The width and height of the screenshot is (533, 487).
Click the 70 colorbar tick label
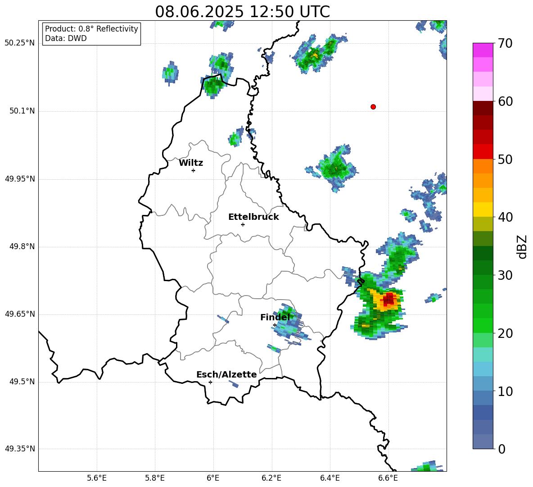[505, 44]
